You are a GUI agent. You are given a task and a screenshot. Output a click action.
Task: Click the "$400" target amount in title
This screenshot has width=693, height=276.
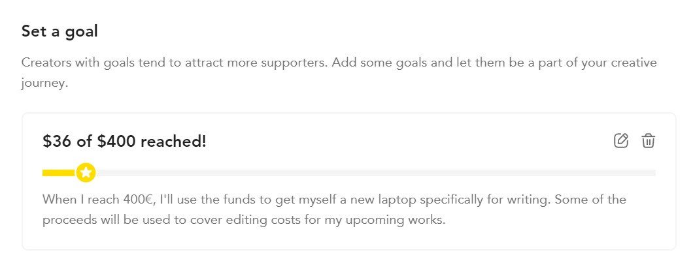[117, 142]
